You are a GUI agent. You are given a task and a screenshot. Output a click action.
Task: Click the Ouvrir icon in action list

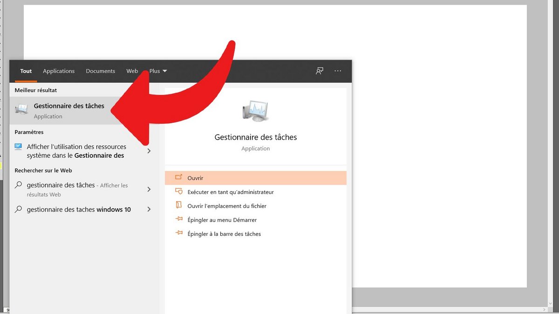pos(178,178)
